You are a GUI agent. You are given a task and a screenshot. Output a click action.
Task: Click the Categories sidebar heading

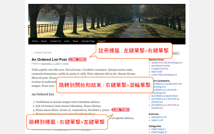click(x=155, y=126)
